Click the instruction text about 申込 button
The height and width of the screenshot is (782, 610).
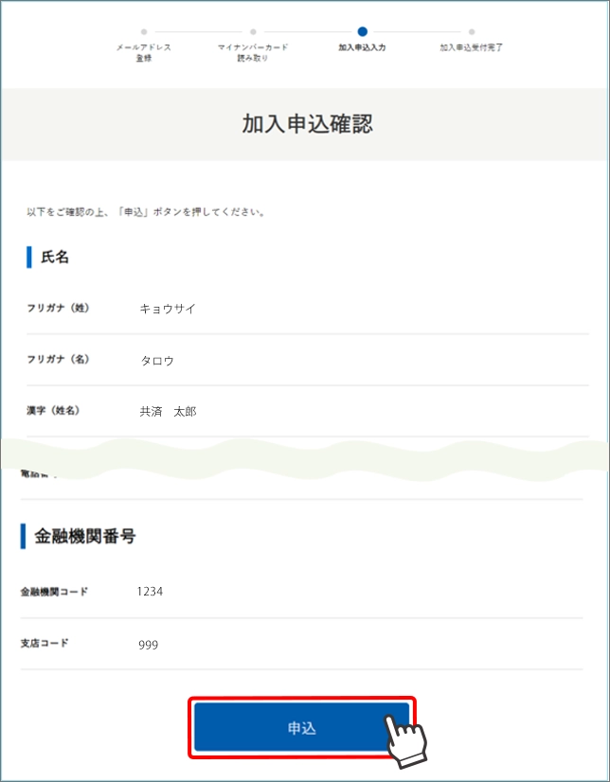pyautogui.click(x=146, y=212)
